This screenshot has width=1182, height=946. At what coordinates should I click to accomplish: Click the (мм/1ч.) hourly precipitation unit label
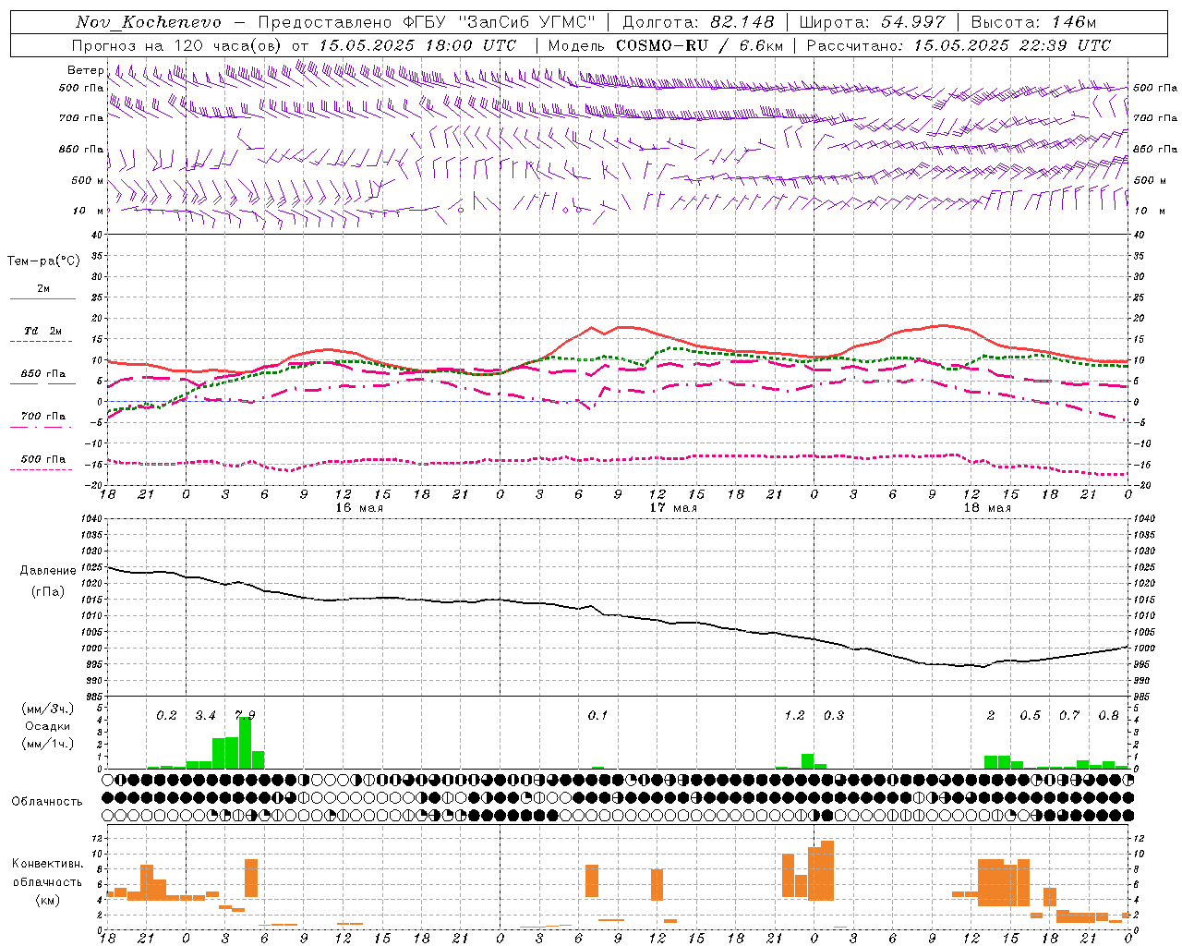(48, 744)
